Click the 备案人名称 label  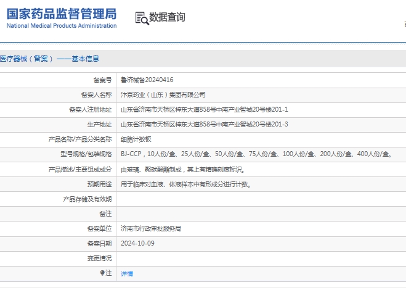pyautogui.click(x=96, y=94)
